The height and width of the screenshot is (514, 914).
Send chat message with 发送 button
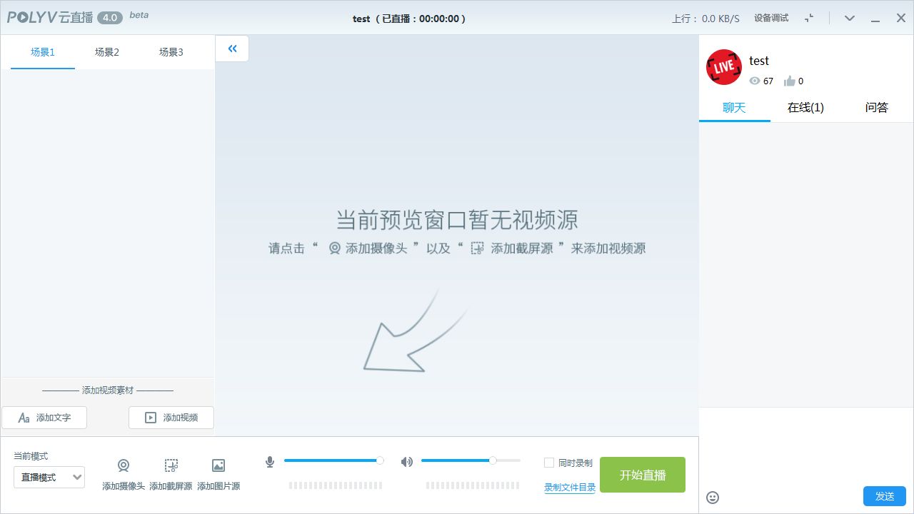coord(885,496)
